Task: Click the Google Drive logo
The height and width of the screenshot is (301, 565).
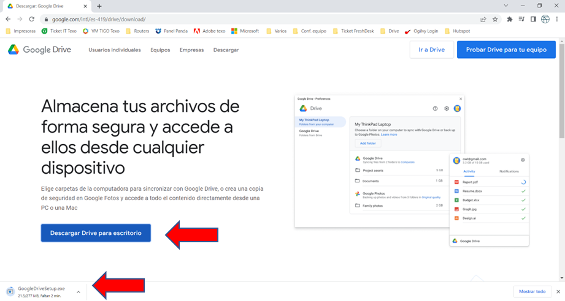Action: 40,50
